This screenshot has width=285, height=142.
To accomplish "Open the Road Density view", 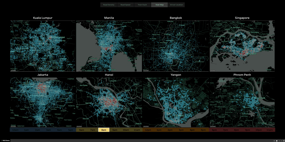I will coord(109,5).
